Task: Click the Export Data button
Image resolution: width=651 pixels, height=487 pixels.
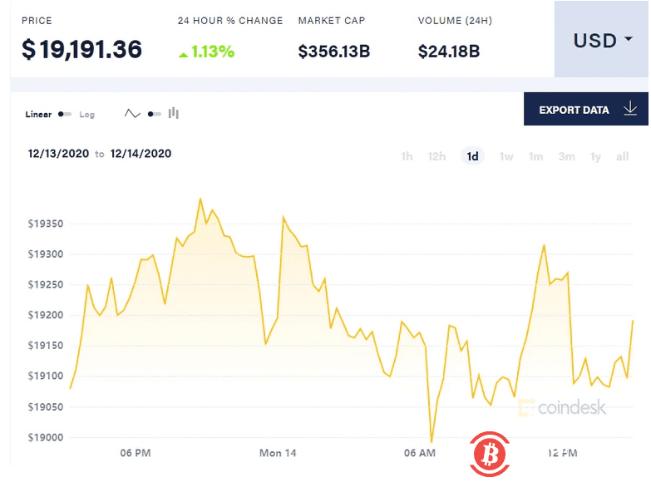Action: (x=586, y=109)
